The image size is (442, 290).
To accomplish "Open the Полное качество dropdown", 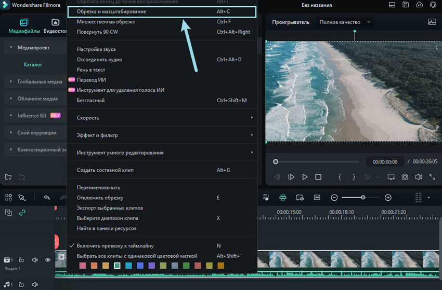I will point(345,22).
